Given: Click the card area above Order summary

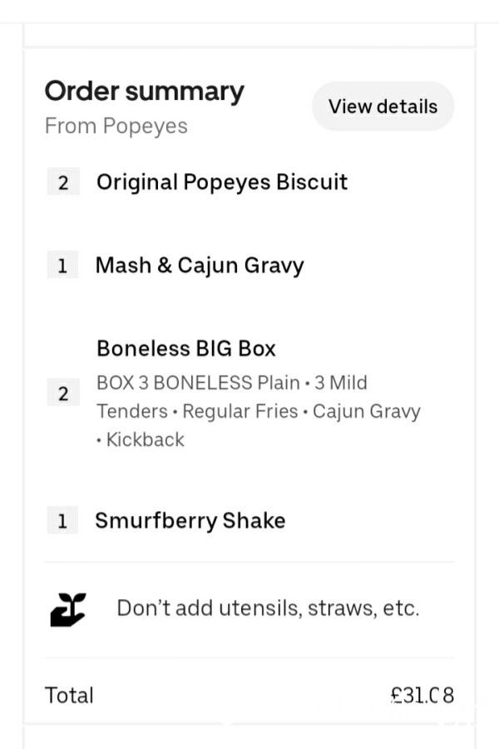Looking at the screenshot, I should (249, 34).
